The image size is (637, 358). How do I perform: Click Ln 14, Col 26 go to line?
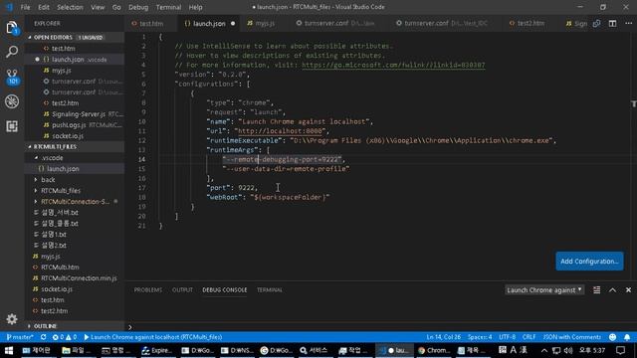(443, 337)
